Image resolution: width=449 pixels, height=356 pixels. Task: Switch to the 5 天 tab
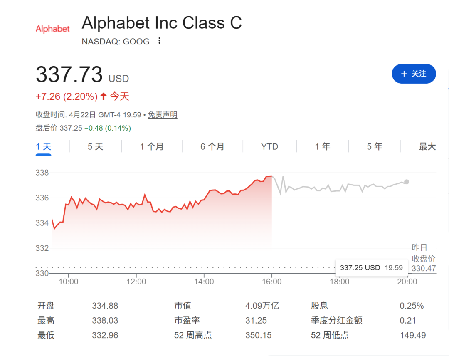click(x=95, y=146)
